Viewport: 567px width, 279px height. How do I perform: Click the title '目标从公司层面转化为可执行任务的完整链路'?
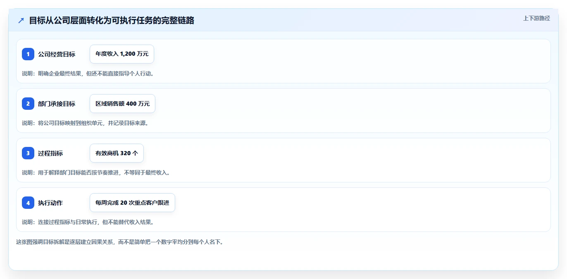(112, 21)
